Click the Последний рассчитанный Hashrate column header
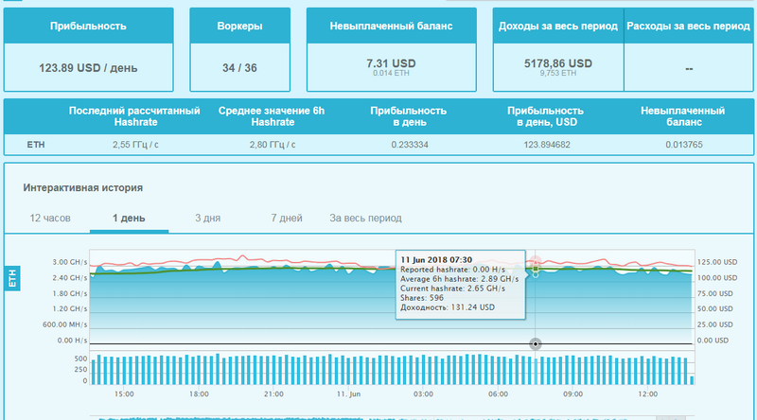 (134, 116)
